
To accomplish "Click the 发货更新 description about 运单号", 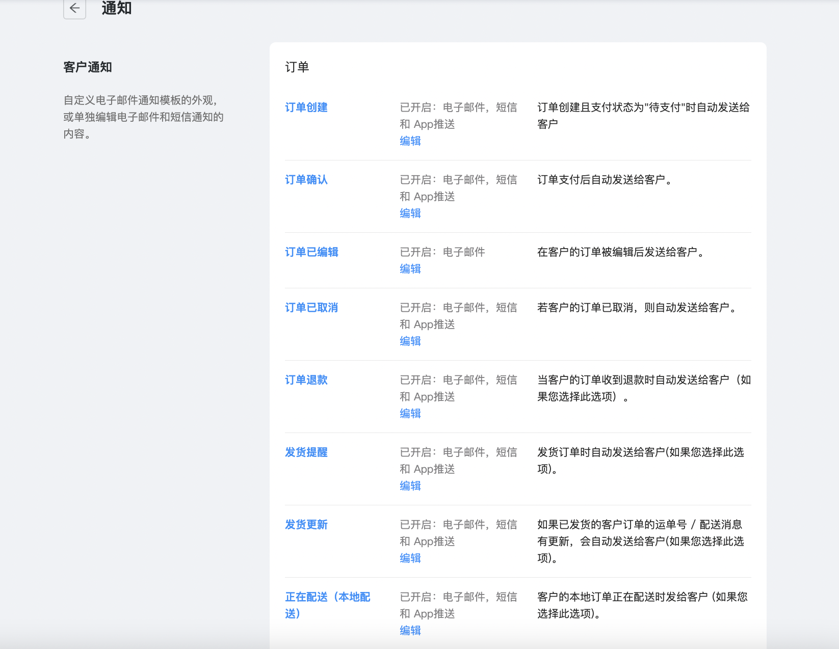I will pyautogui.click(x=641, y=542).
